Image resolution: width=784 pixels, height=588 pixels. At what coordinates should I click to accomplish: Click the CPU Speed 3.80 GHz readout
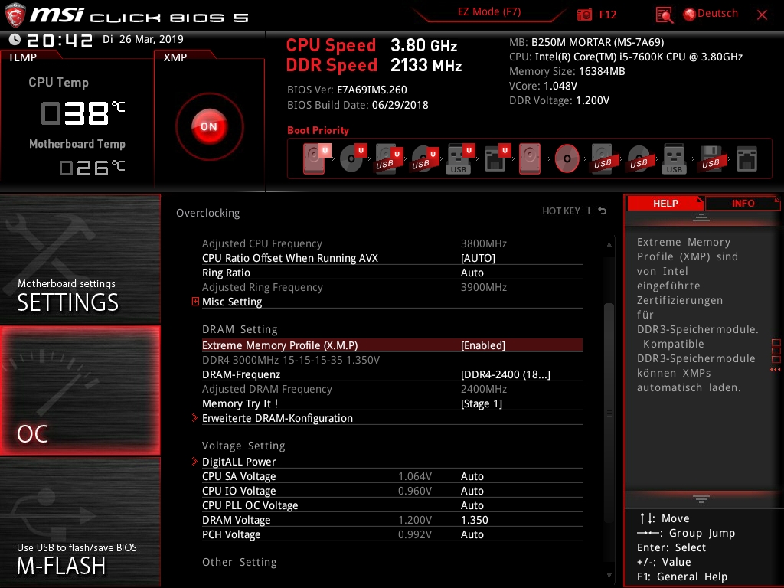click(x=371, y=45)
